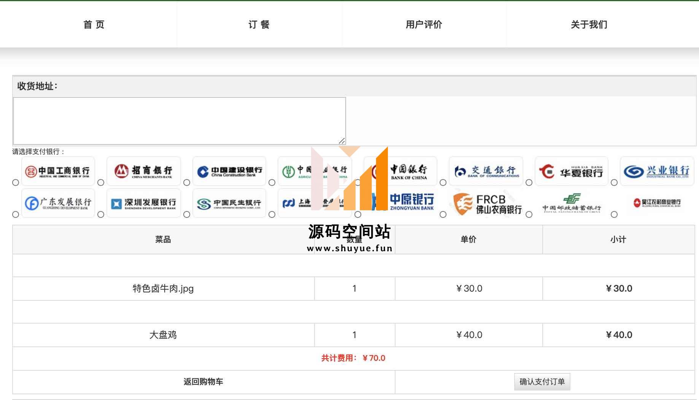The height and width of the screenshot is (400, 699).
Task: Click the quantity 1 for 大盘鸡
Action: click(x=354, y=335)
